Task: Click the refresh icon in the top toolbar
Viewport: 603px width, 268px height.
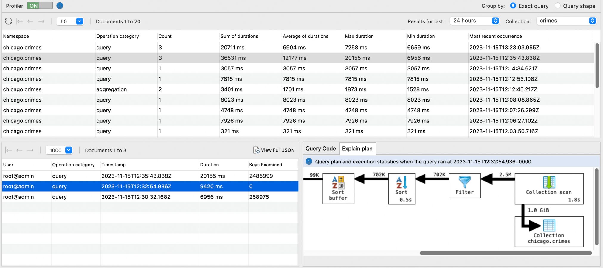Action: (8, 21)
